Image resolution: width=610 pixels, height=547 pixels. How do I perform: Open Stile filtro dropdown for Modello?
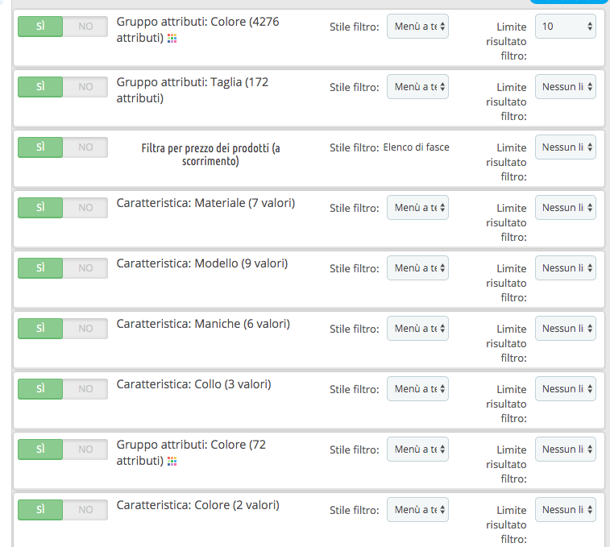[x=417, y=268]
